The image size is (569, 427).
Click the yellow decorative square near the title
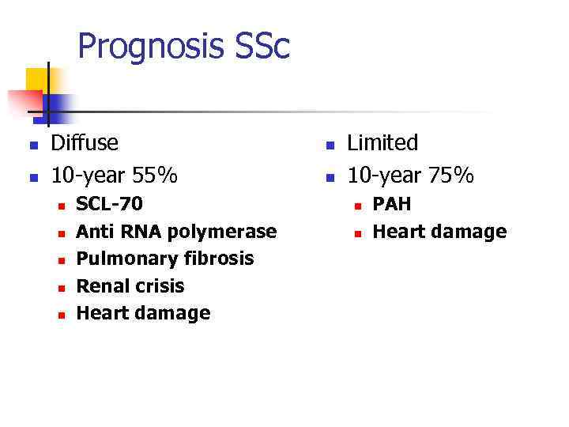point(37,78)
